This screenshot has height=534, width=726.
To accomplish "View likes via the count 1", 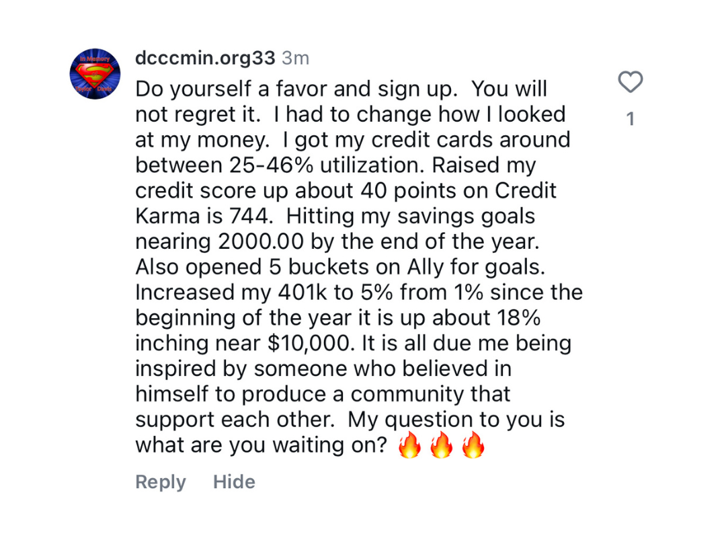I will 630,119.
